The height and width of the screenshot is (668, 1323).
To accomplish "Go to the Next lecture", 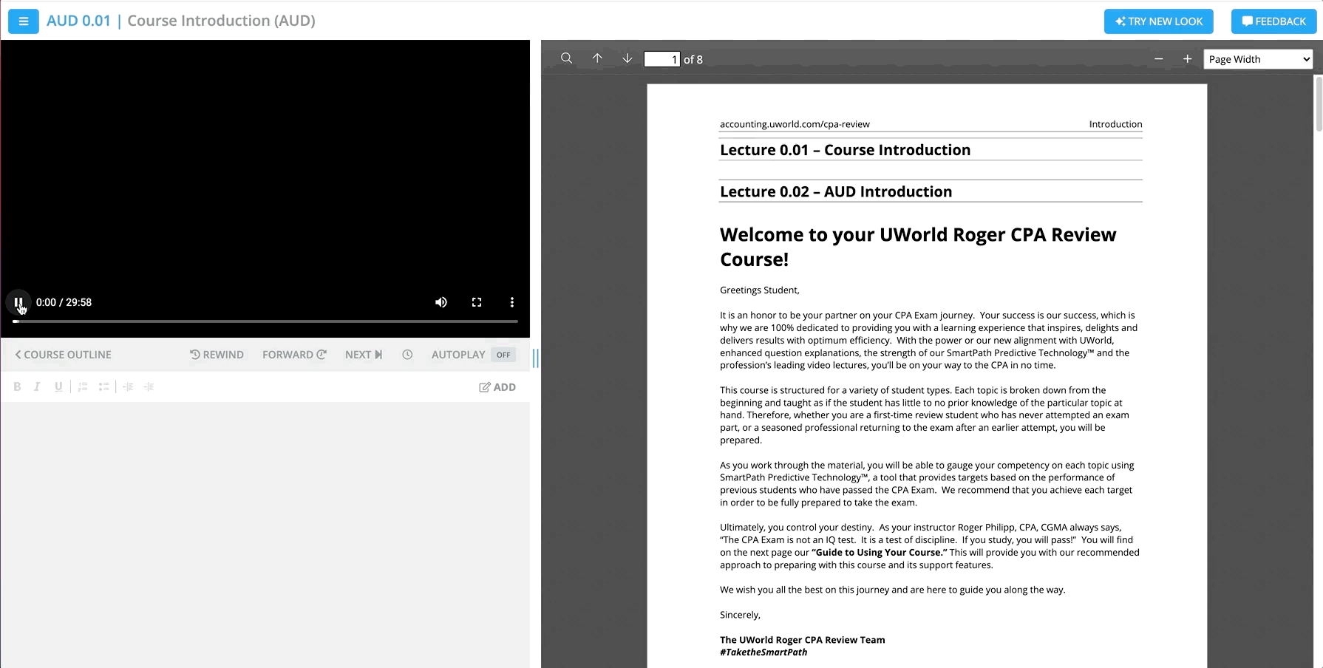I will (364, 355).
